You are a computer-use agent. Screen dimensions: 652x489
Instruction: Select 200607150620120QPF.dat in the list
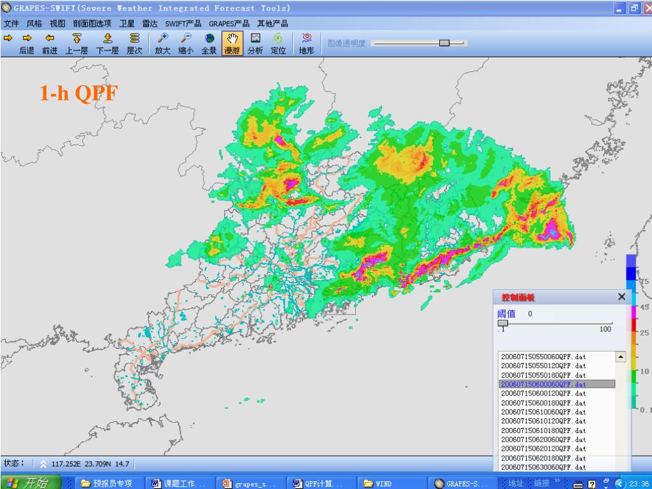(x=543, y=449)
